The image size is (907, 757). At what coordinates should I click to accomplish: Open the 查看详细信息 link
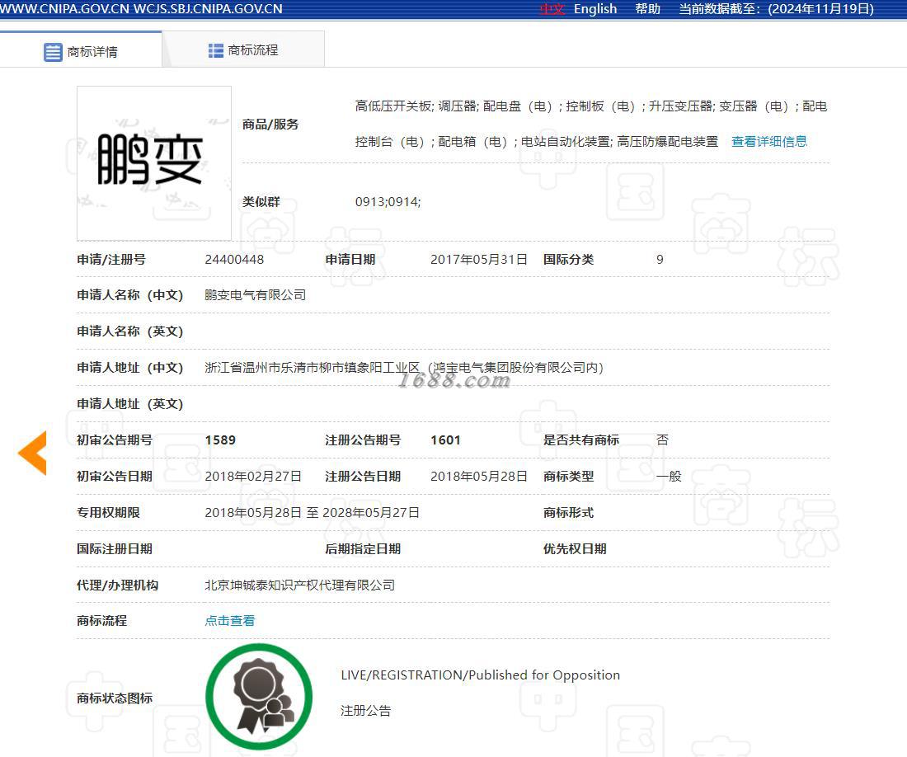768,142
